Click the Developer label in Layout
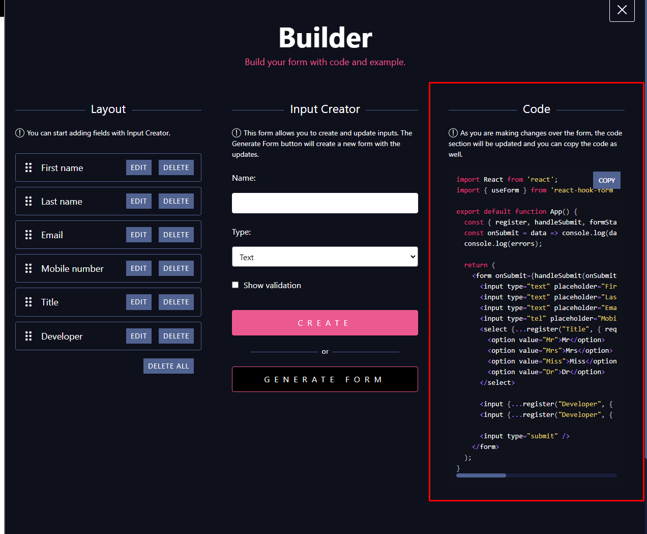This screenshot has width=647, height=534. click(x=62, y=336)
